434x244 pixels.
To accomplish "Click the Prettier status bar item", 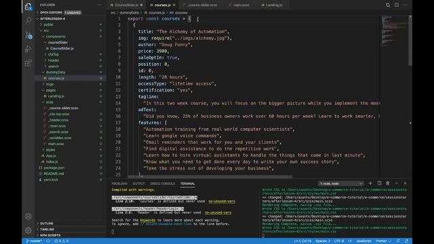I will click(x=383, y=241).
